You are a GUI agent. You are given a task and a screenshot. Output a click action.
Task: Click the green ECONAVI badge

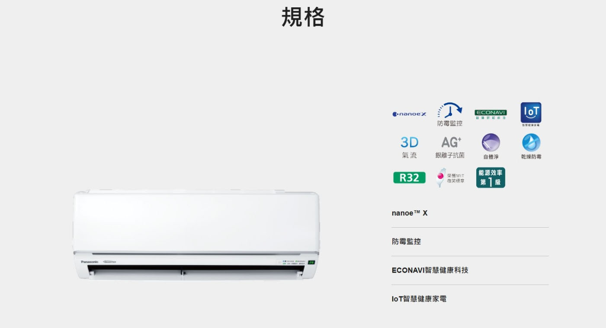pos(491,114)
